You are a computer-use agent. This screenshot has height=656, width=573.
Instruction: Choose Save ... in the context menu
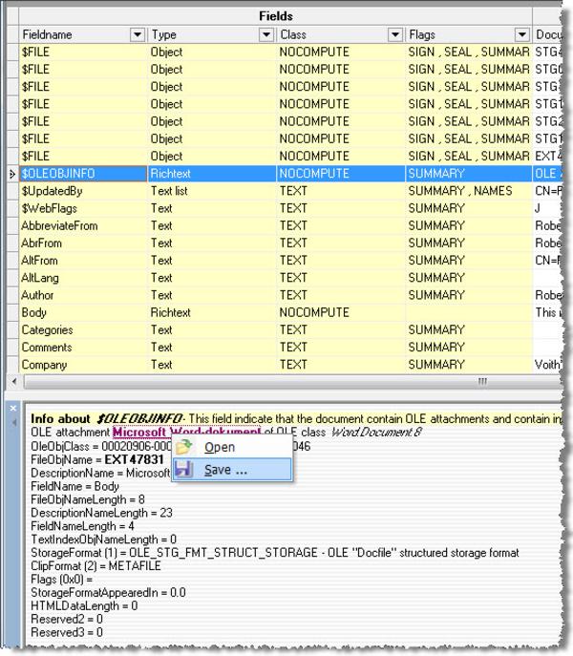tap(232, 470)
